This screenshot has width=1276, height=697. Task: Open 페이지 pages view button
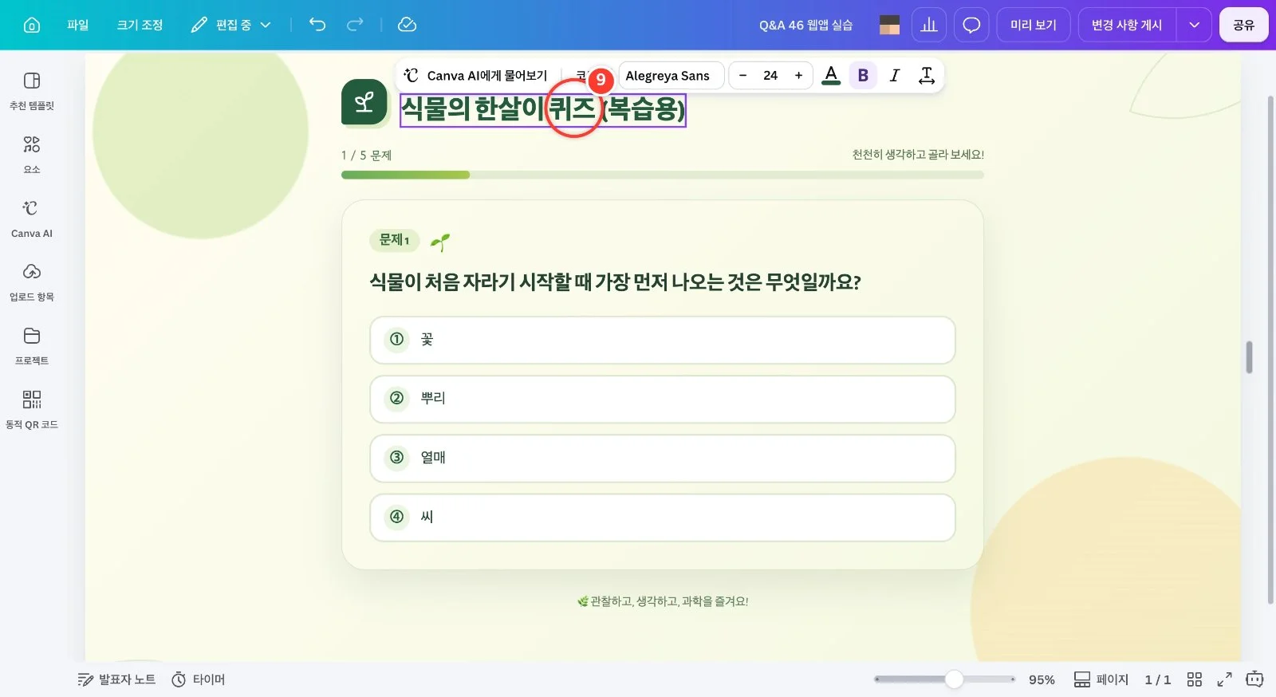1101,679
